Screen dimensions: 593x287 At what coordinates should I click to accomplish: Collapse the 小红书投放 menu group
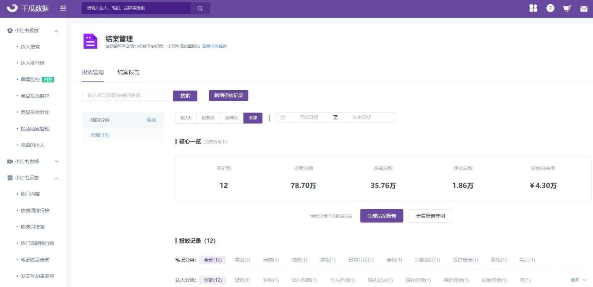tap(57, 31)
